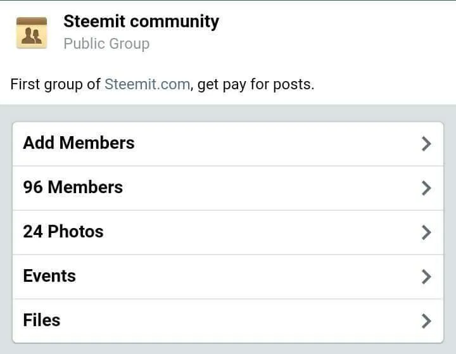
Task: Tap the "First group of" description text
Action: (x=56, y=84)
